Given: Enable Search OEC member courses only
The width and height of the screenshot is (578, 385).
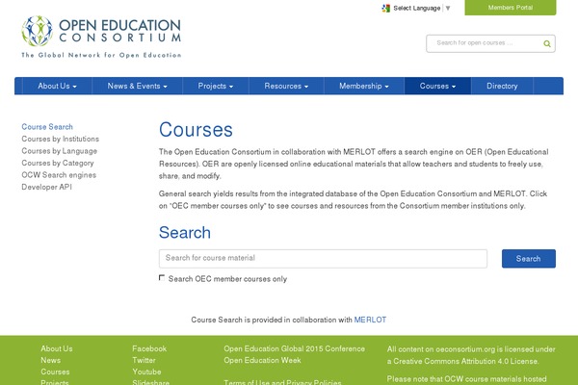Looking at the screenshot, I should click(162, 278).
